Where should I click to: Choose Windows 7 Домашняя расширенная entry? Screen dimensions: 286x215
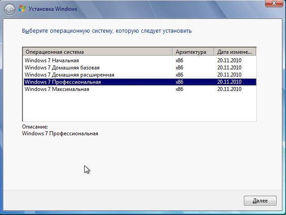(69, 75)
